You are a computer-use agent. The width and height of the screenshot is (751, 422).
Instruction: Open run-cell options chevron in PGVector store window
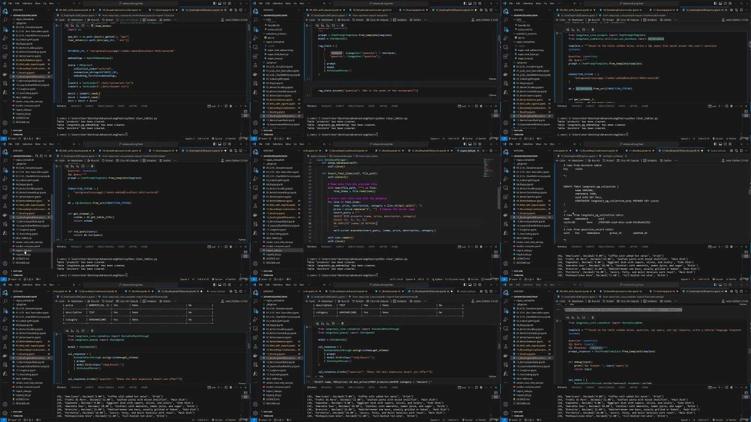tap(61, 26)
